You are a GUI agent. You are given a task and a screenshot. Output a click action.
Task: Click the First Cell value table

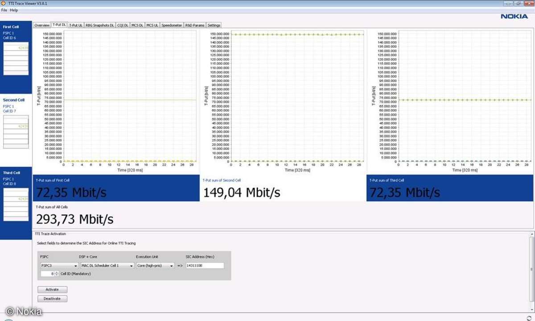coord(16,58)
